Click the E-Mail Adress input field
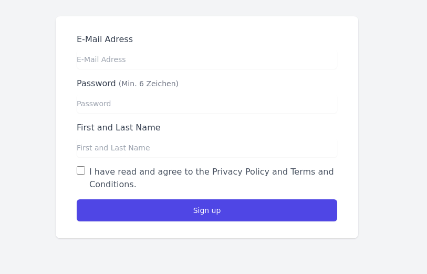This screenshot has width=427, height=274. 206,59
